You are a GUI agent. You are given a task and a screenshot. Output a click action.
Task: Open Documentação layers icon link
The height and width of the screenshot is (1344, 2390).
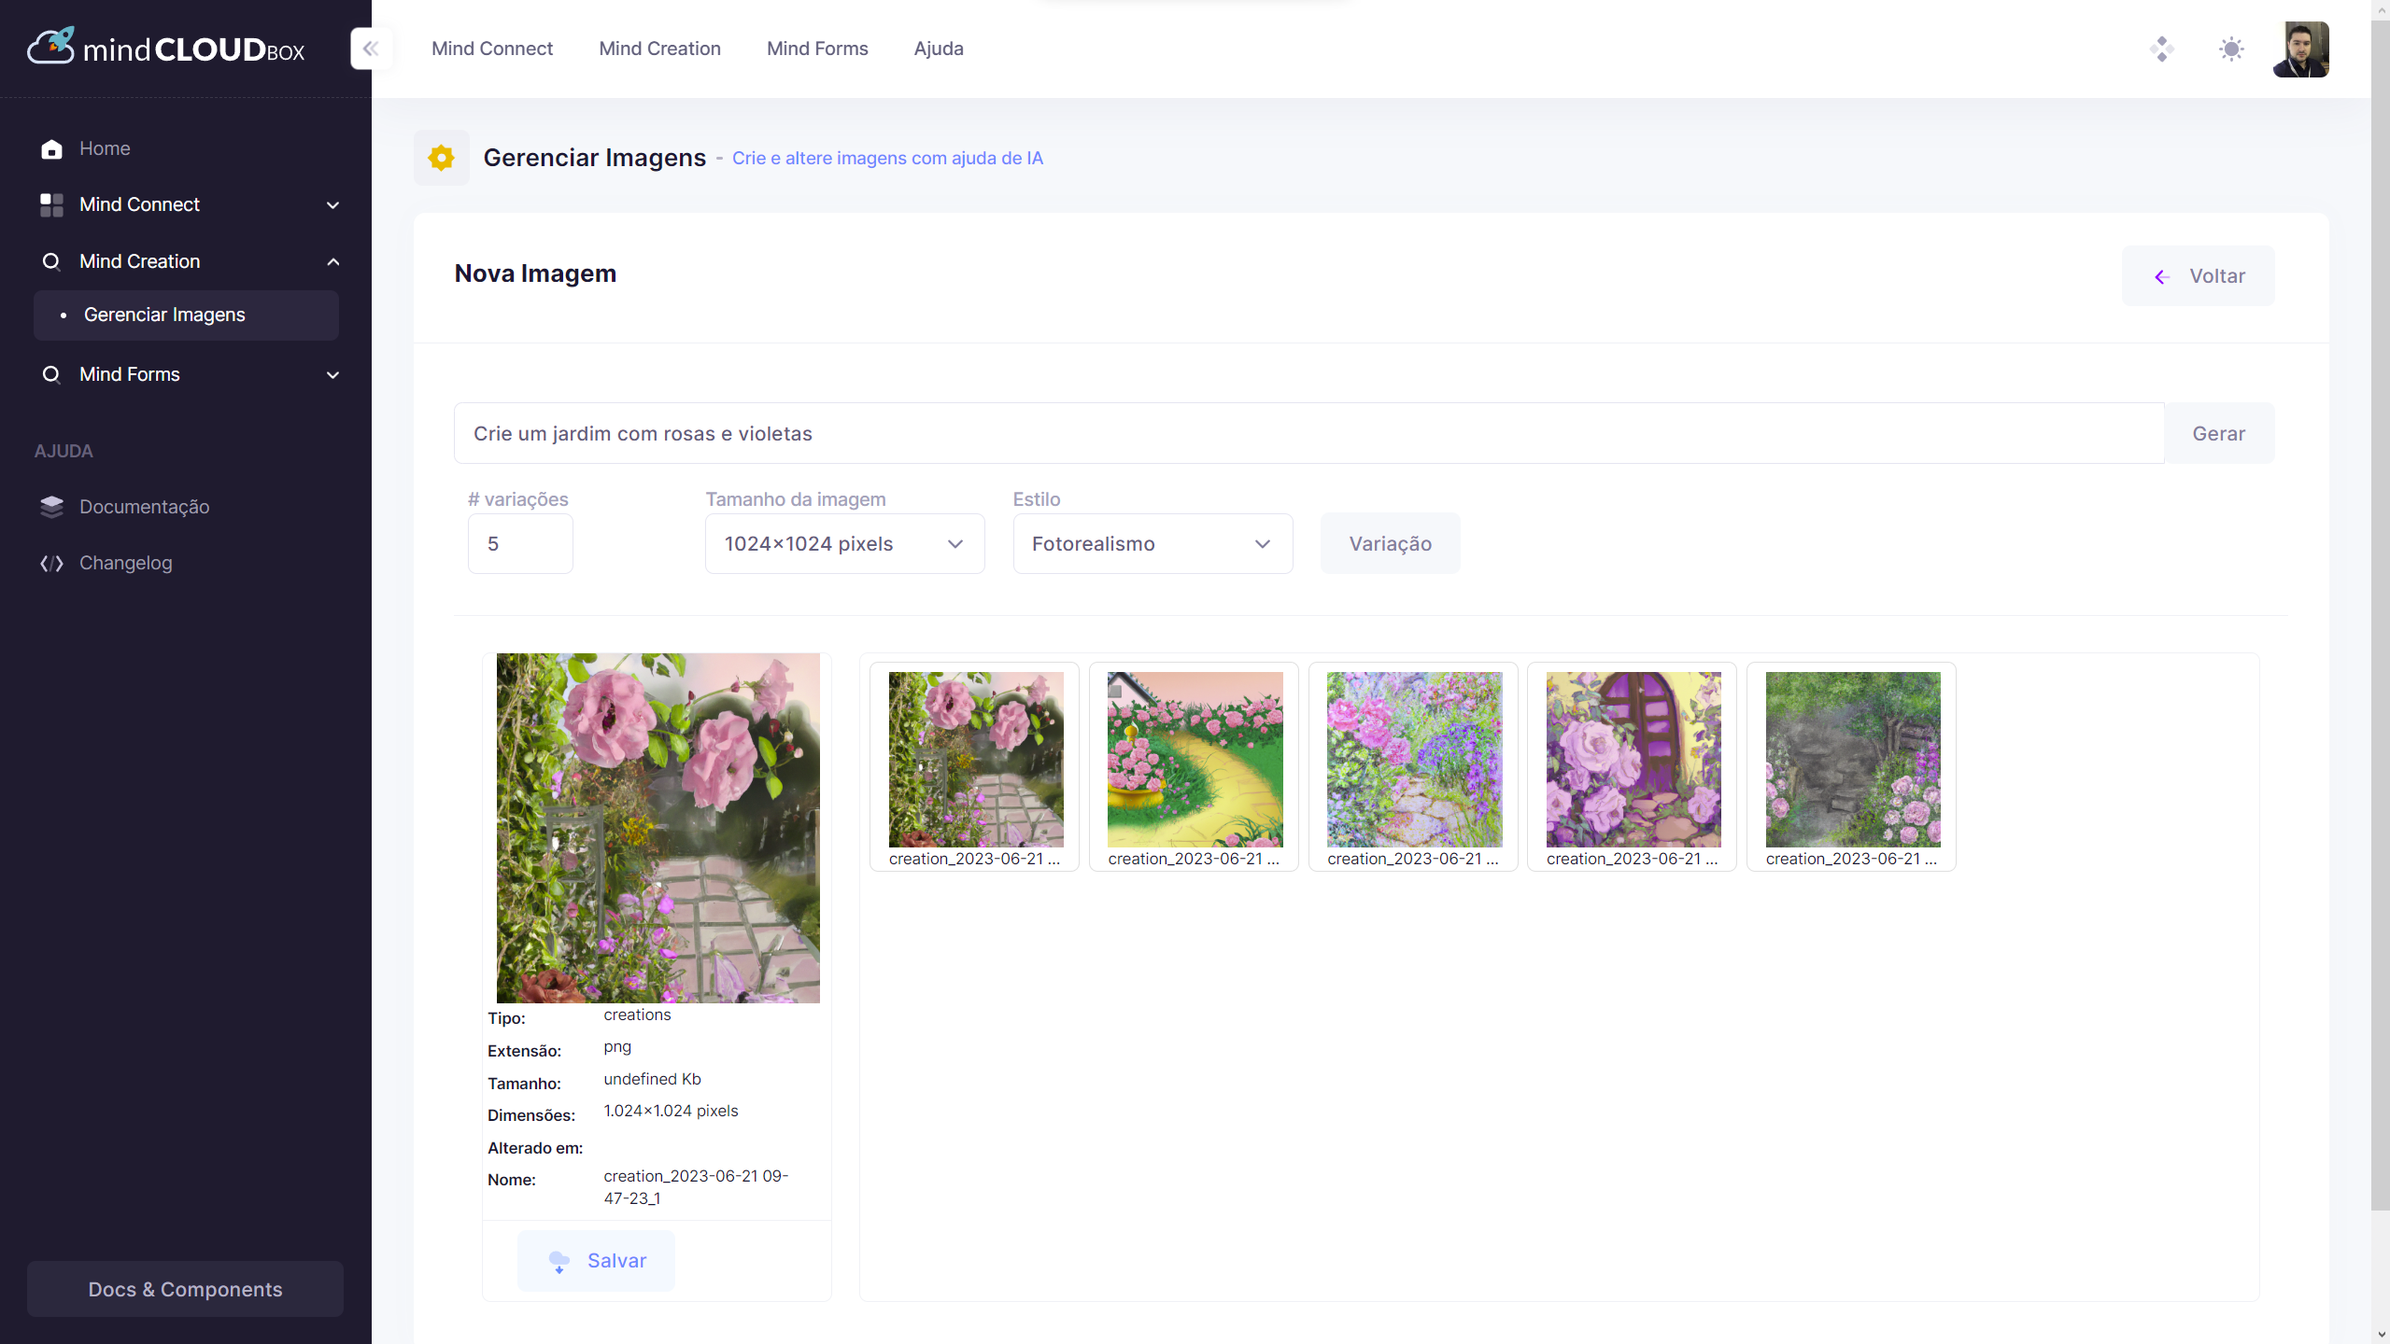pos(51,507)
